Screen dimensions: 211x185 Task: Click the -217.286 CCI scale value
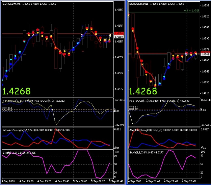(206, 125)
